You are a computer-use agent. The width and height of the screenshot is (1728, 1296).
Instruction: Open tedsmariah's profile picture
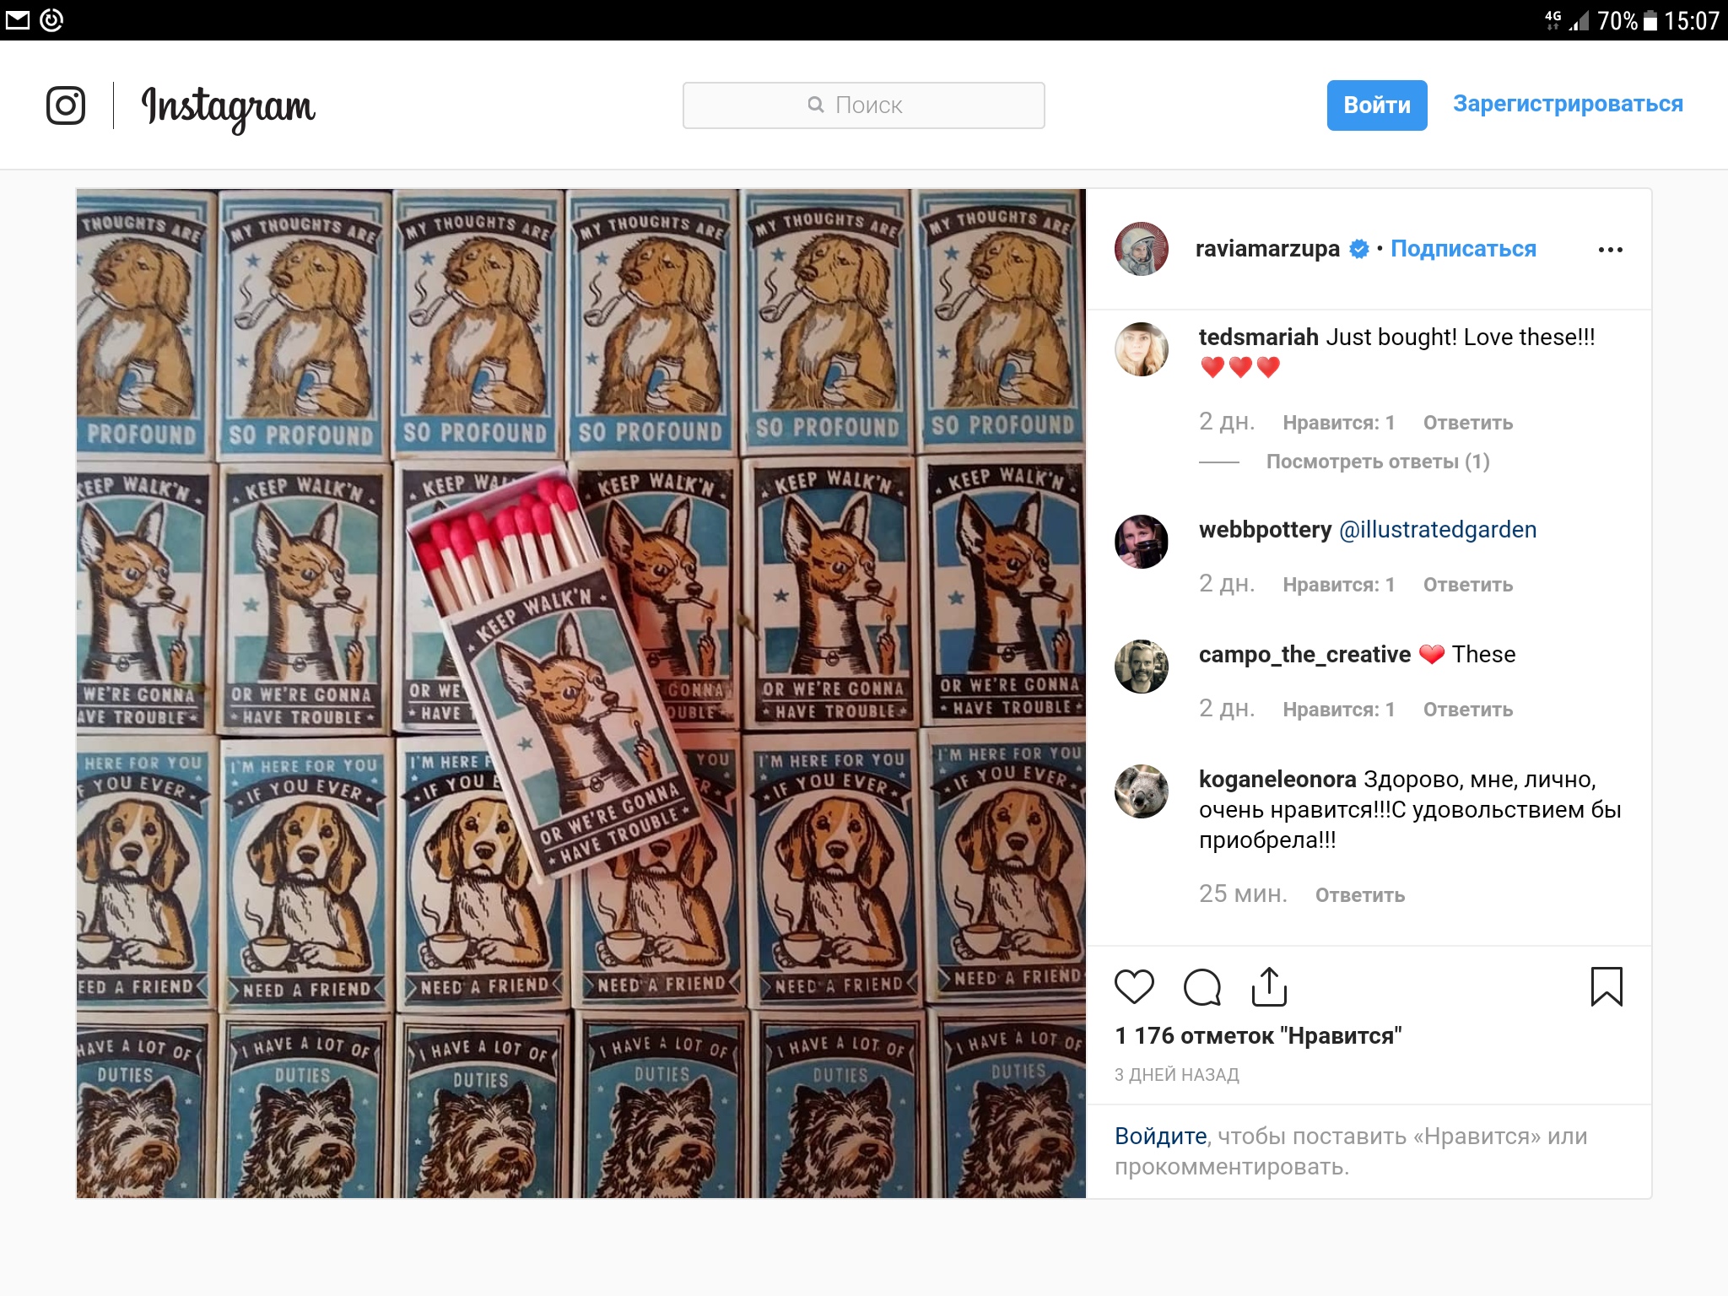click(x=1142, y=349)
